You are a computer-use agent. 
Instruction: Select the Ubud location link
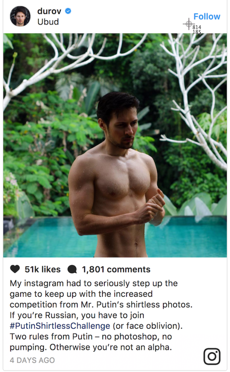pyautogui.click(x=48, y=22)
